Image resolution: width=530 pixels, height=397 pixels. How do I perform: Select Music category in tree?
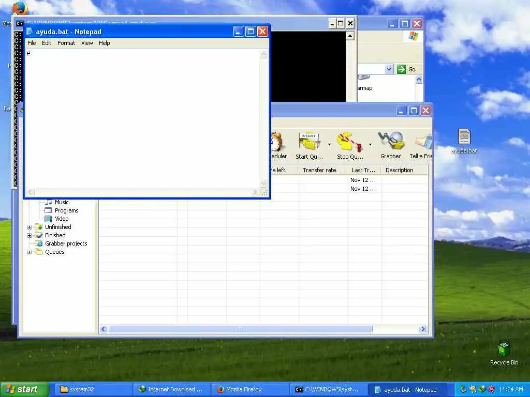click(x=62, y=202)
